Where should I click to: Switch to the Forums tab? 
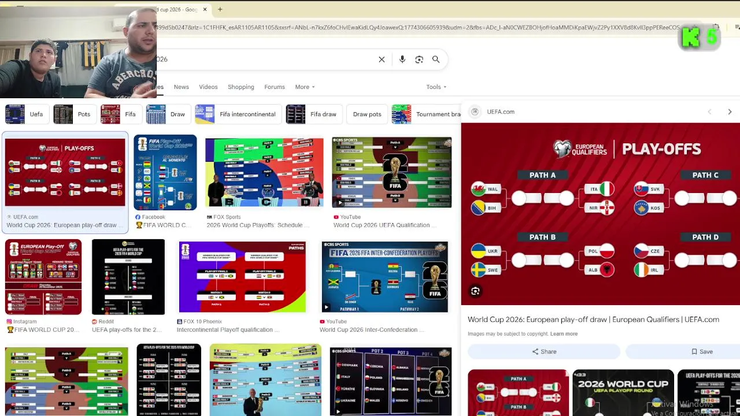275,87
